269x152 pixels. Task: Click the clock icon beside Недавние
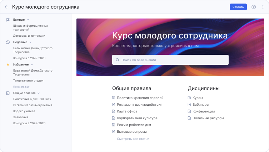[8, 42]
